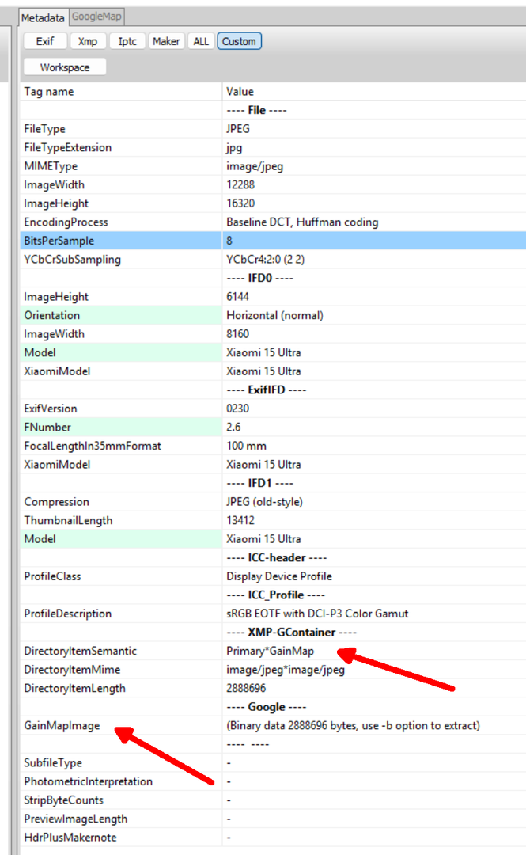Click the FocalLengthIn35mmFormat value 100 mm

246,446
